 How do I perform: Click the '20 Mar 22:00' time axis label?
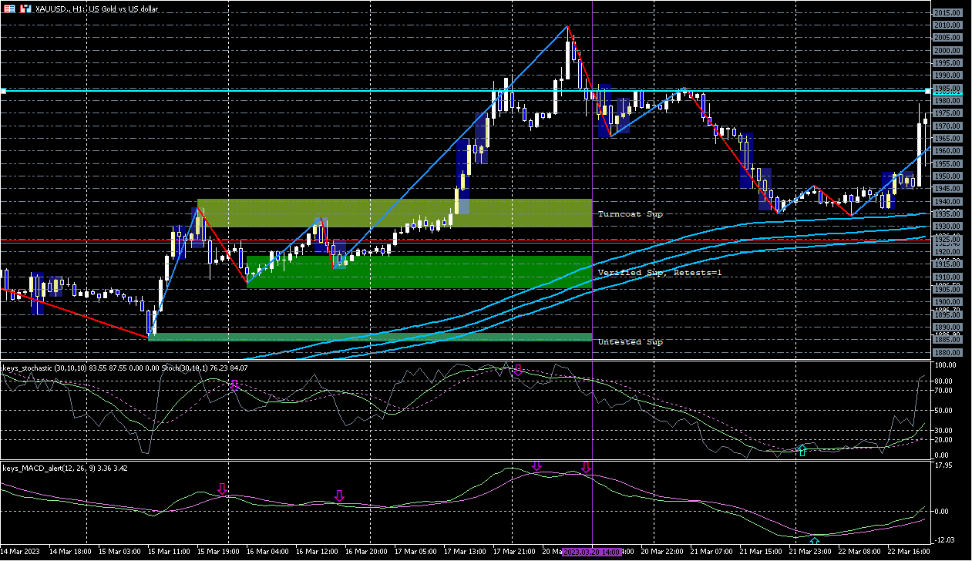pos(662,553)
